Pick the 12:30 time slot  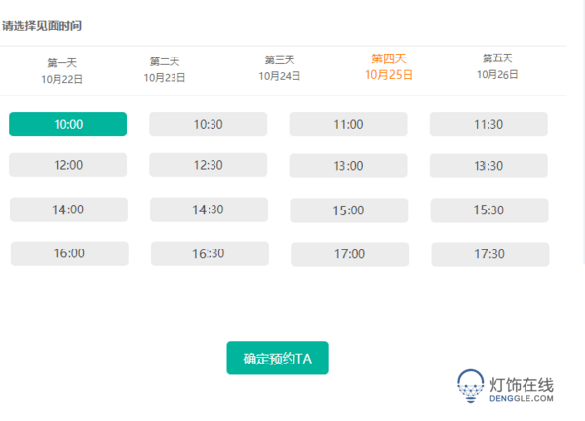click(x=209, y=165)
